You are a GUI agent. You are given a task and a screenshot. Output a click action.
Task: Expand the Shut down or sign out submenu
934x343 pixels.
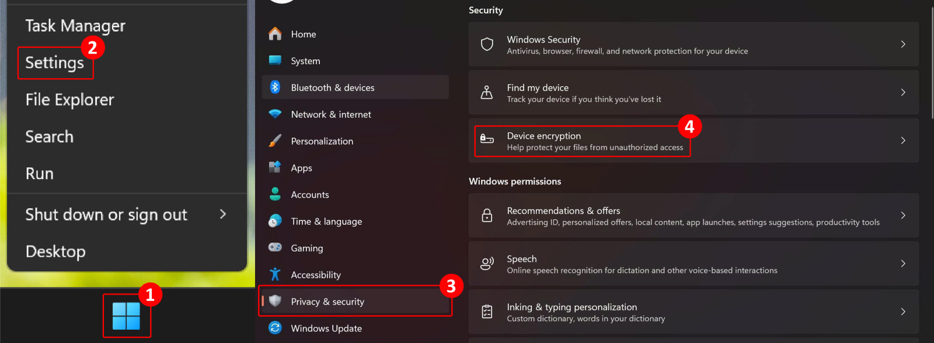pyautogui.click(x=222, y=214)
